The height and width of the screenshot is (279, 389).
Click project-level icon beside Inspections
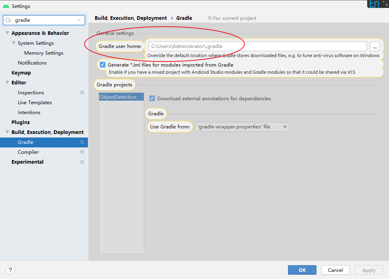tap(82, 93)
